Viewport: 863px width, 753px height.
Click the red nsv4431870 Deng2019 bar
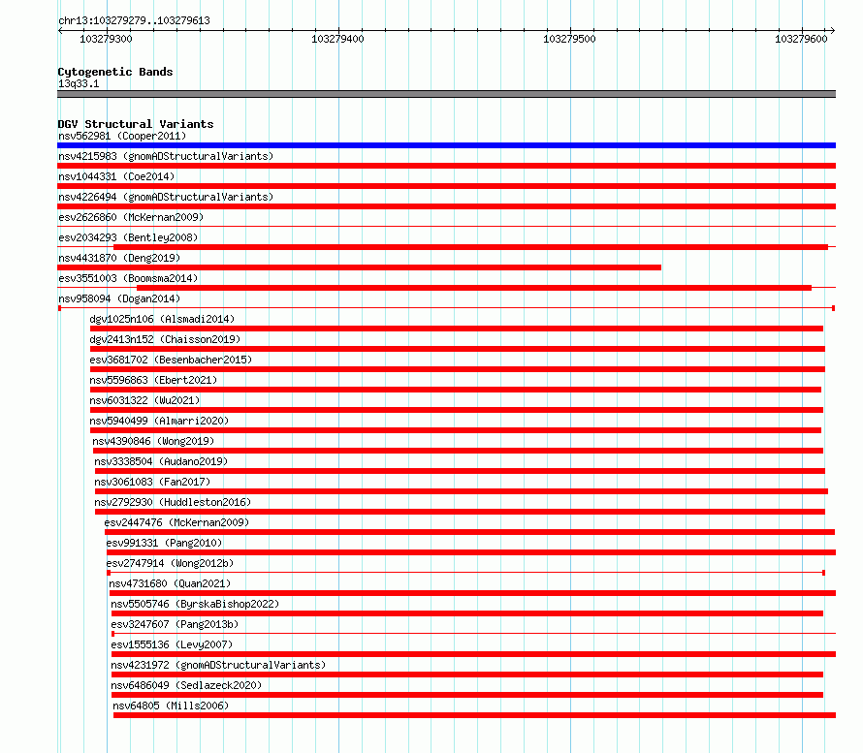360,267
